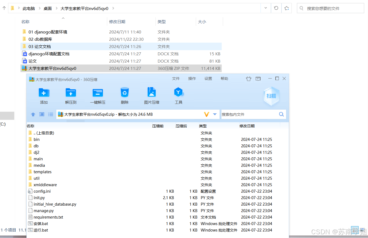Viewport: 368px width, 238px height.
Task: Select the 安装.bat file icon
Action: pos(30,224)
